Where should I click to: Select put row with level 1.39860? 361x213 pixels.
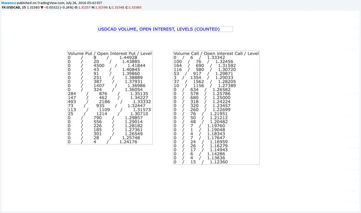104,74
